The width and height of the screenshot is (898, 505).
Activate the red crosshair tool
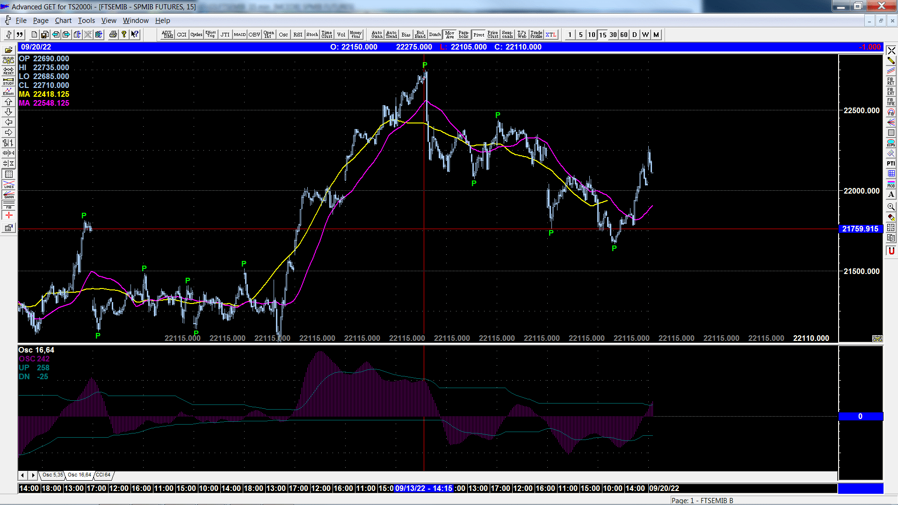[x=8, y=215]
